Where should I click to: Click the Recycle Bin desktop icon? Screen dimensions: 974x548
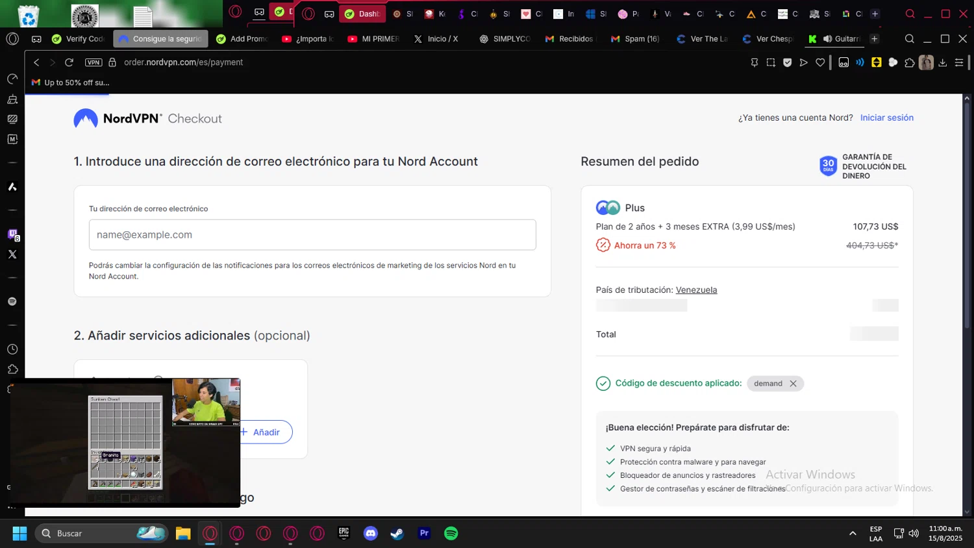click(x=29, y=16)
